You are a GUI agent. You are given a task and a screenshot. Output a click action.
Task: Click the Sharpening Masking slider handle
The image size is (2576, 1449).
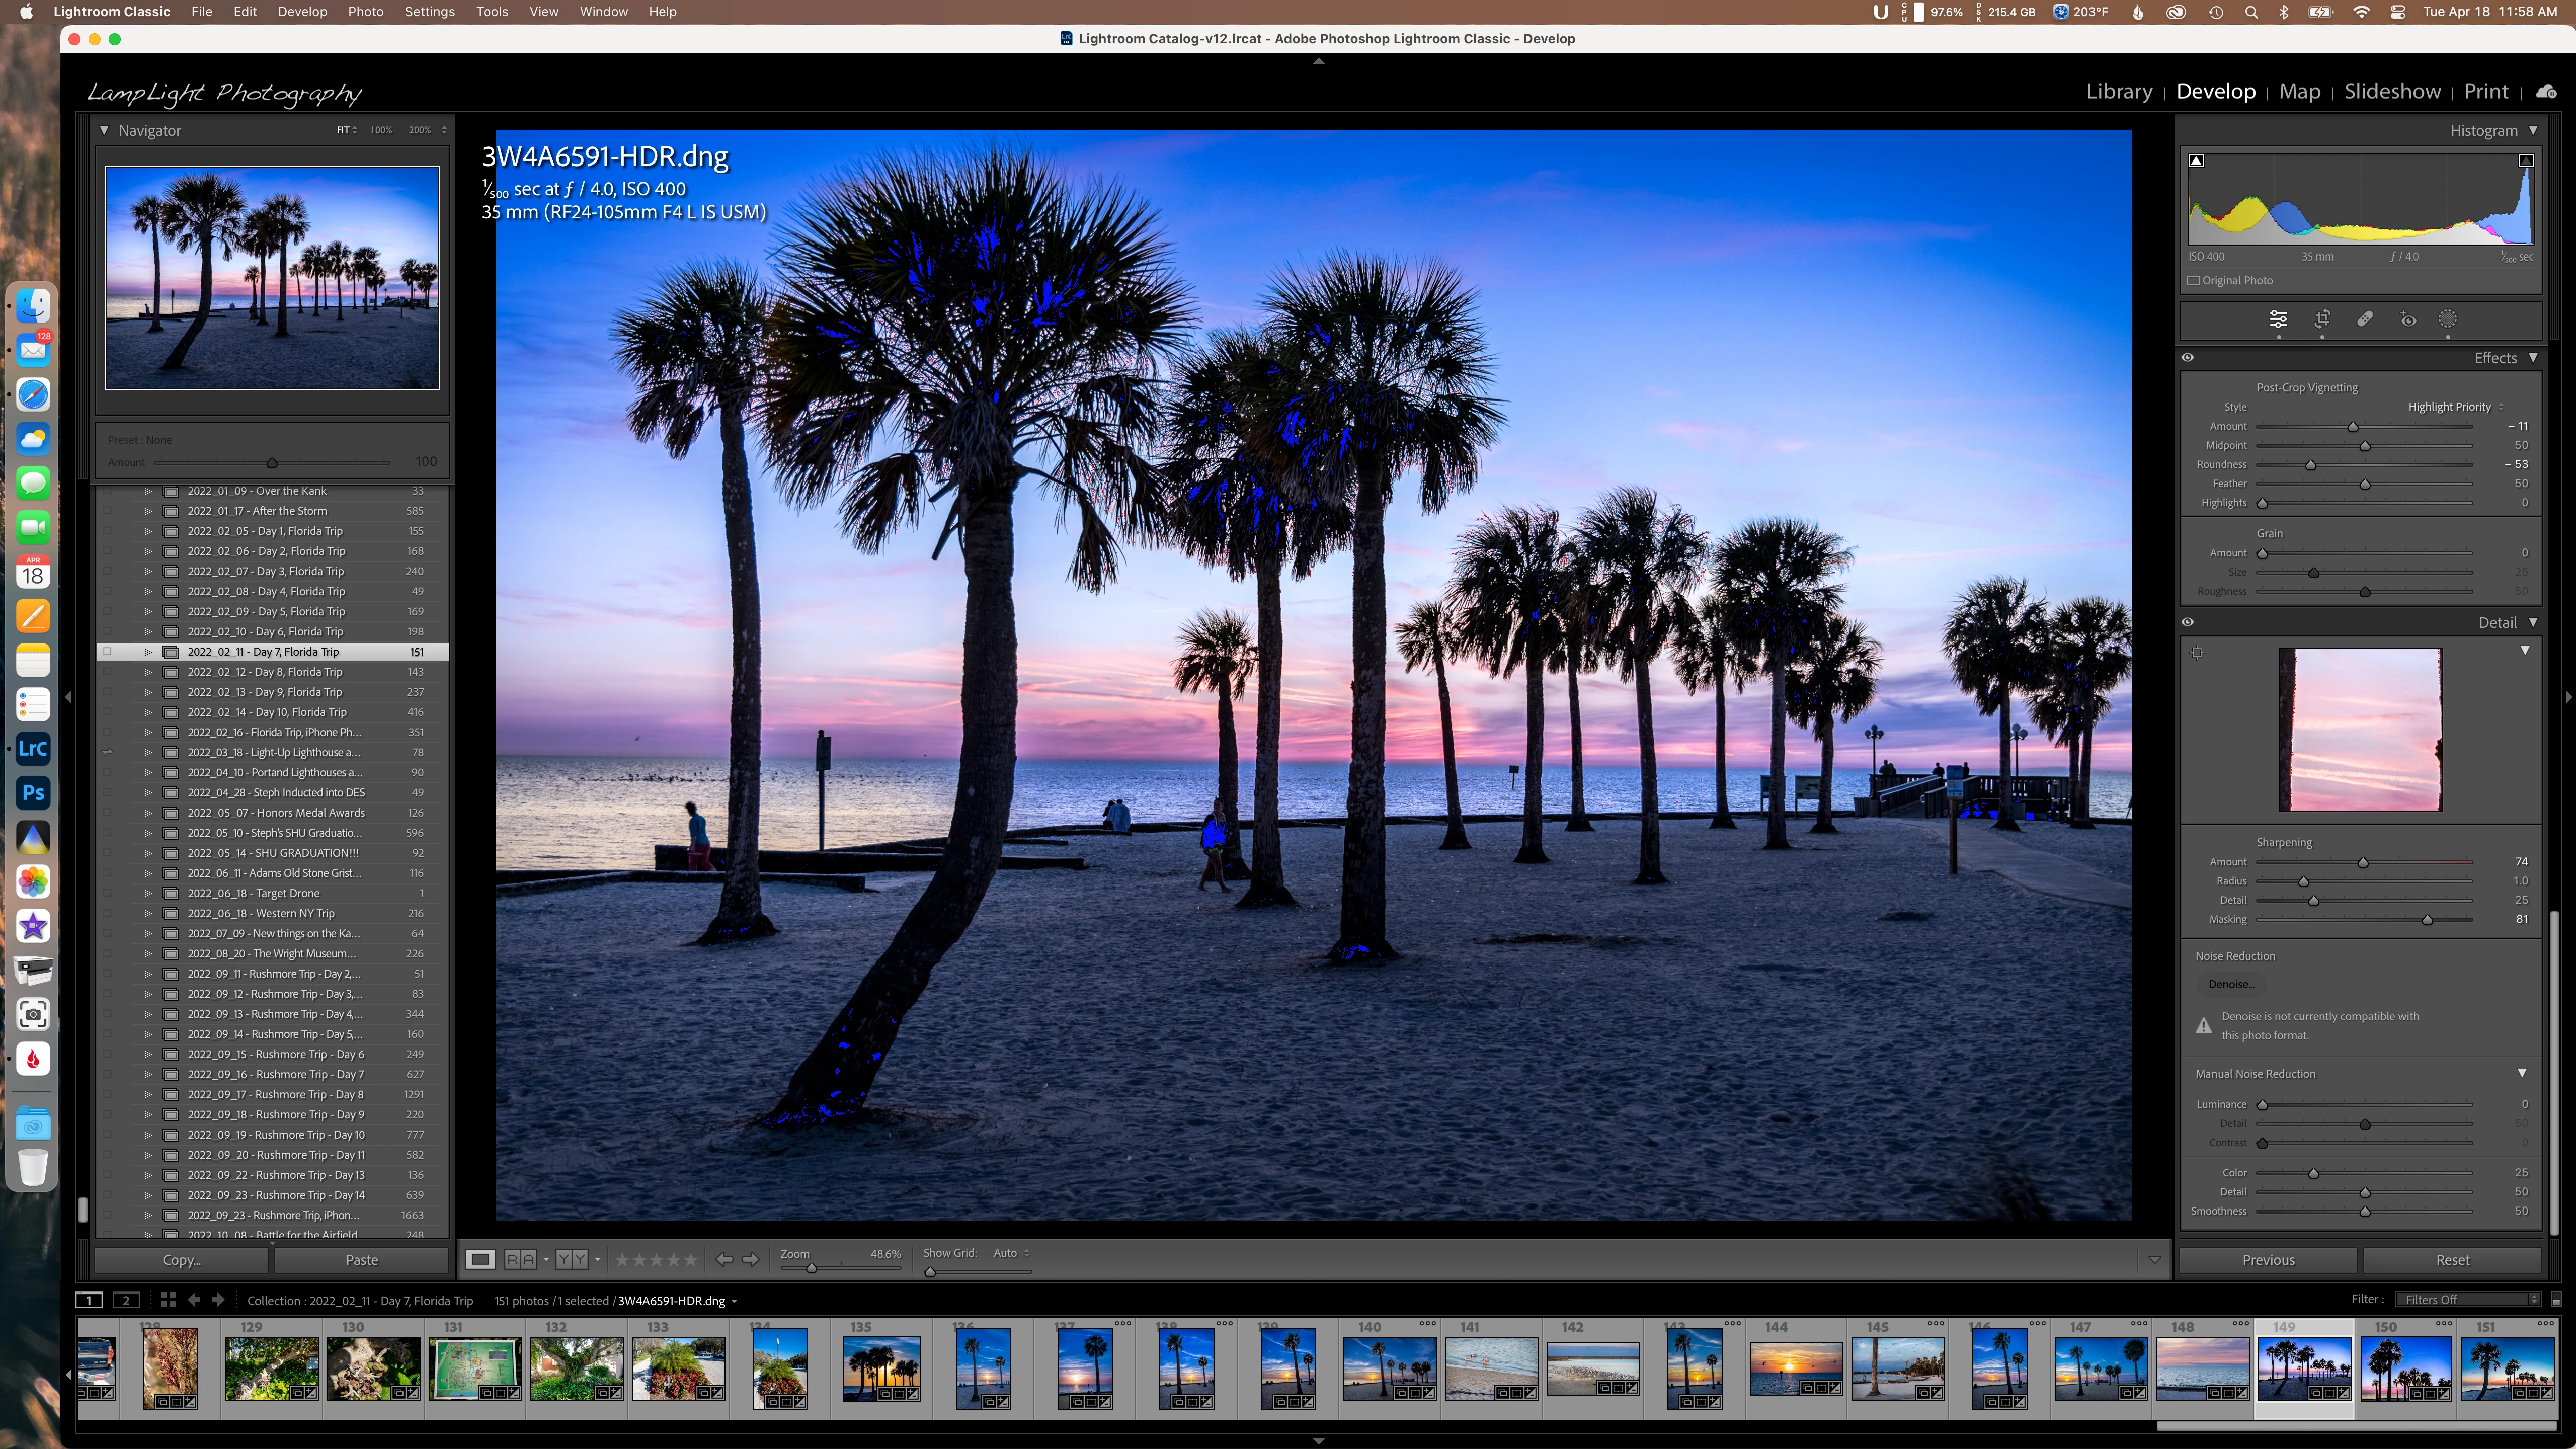coord(2427,920)
